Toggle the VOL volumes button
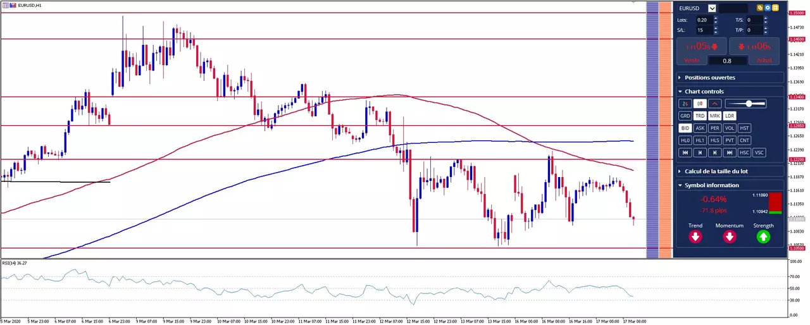The height and width of the screenshot is (325, 810). click(x=730, y=128)
